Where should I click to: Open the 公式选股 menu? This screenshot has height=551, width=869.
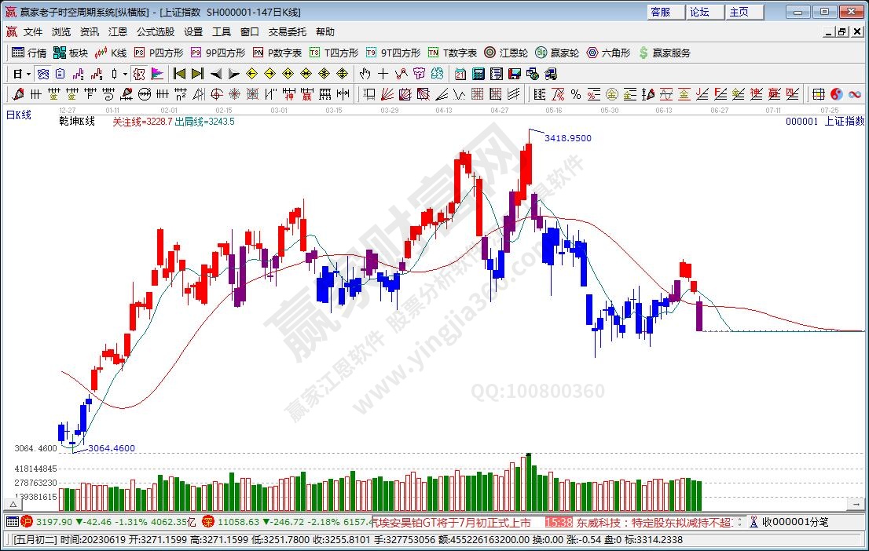(156, 32)
